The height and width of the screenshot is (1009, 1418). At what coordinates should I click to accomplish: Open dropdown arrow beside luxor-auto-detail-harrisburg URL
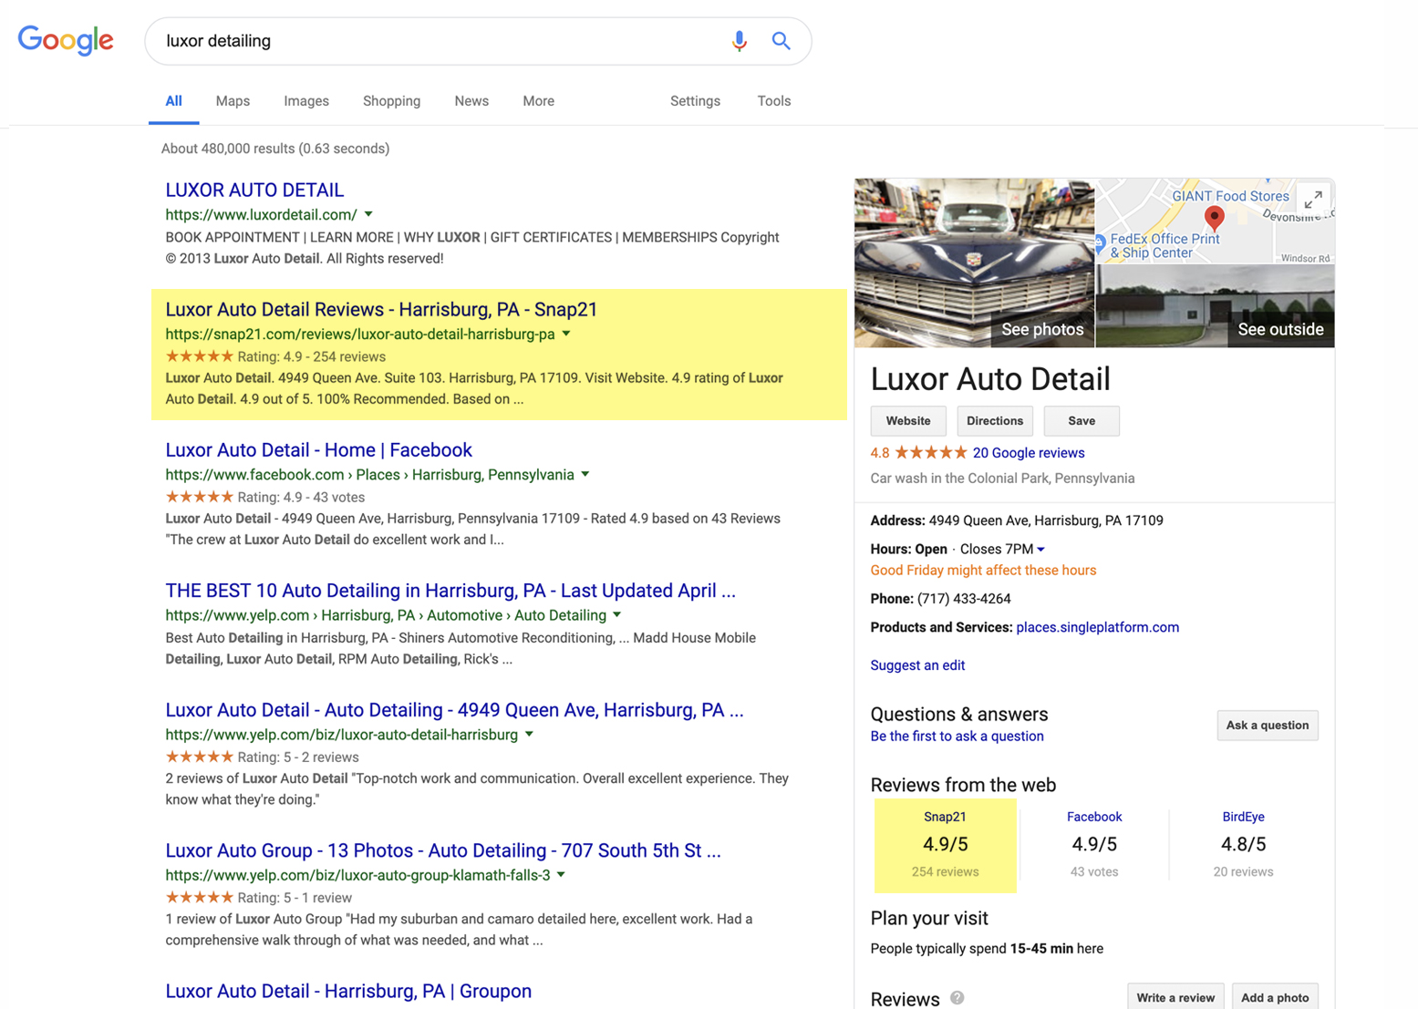[529, 734]
